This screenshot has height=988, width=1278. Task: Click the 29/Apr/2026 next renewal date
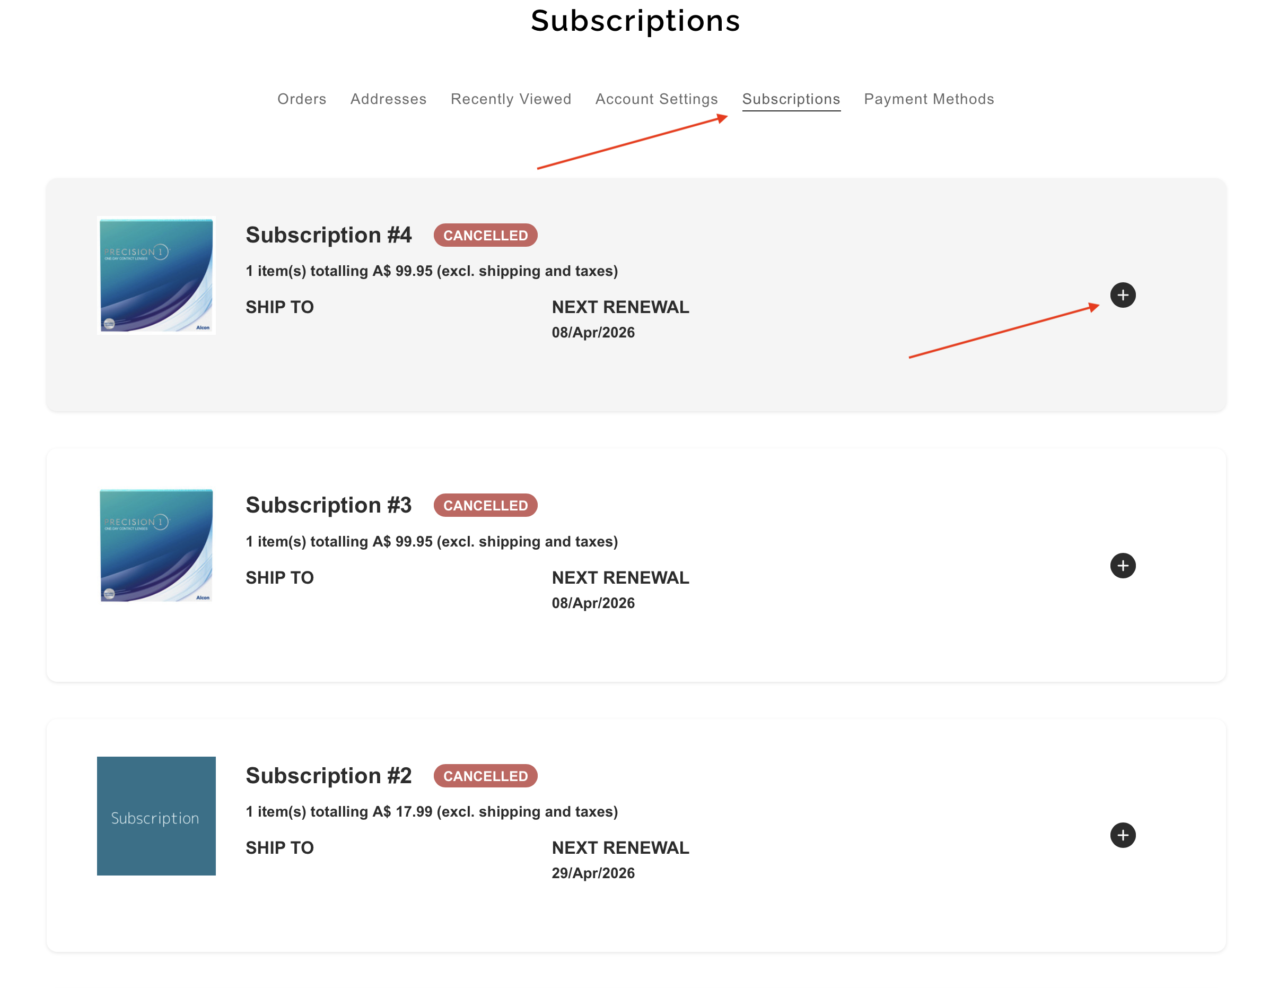pos(593,873)
